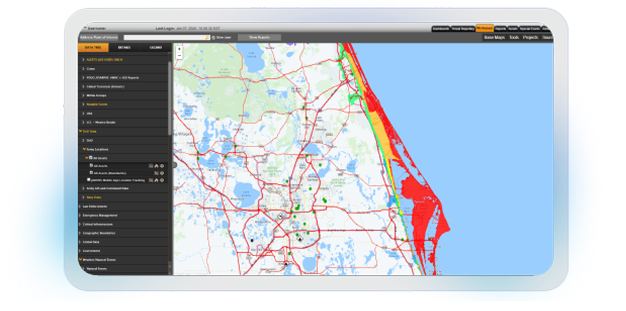This screenshot has width=626, height=311.
Task: Click the Show Reports button
Action: 259,37
